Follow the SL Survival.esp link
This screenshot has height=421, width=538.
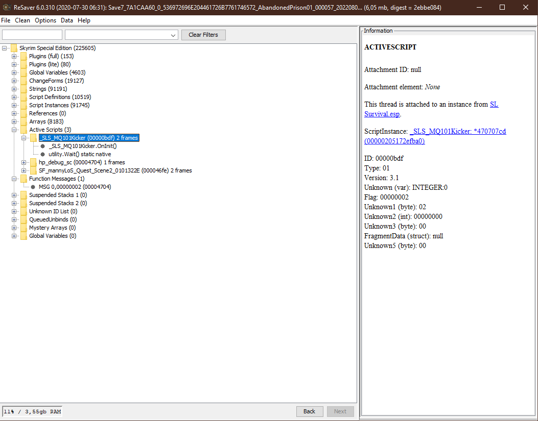[431, 109]
